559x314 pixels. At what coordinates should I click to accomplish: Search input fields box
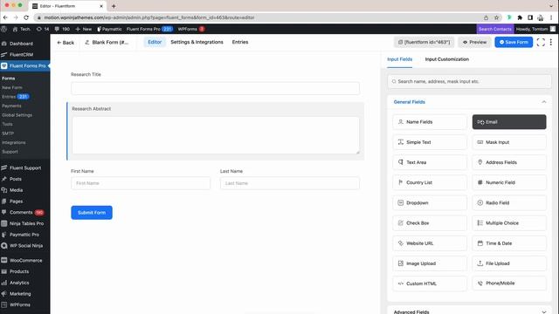(x=469, y=81)
